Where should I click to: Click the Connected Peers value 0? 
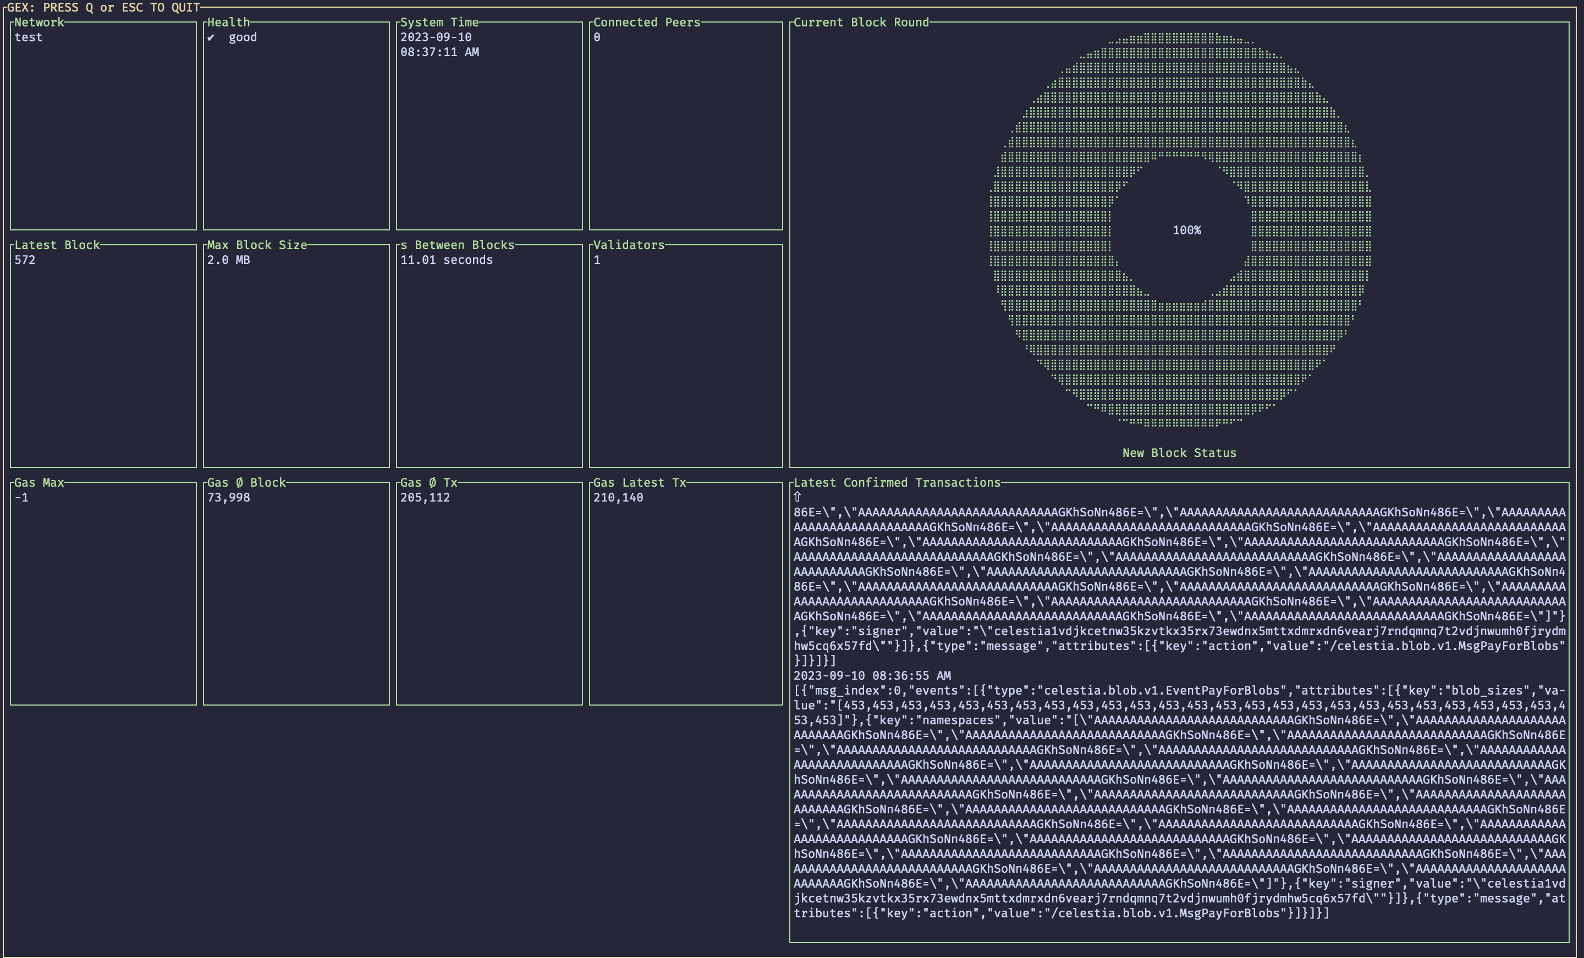597,37
